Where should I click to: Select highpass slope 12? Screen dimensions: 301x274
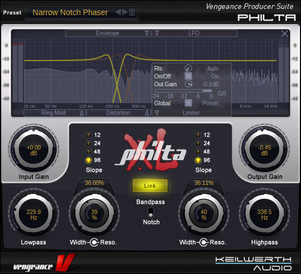(x=198, y=135)
